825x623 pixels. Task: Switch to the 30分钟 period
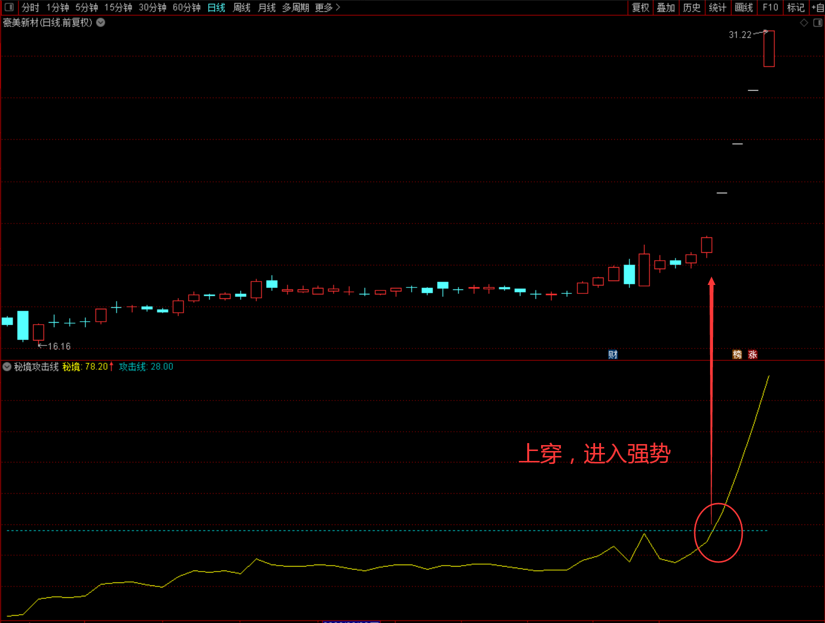click(x=153, y=7)
